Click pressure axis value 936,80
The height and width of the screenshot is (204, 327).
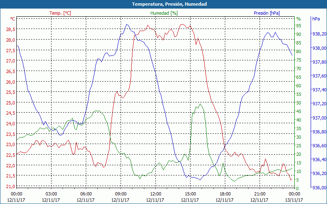click(319, 132)
